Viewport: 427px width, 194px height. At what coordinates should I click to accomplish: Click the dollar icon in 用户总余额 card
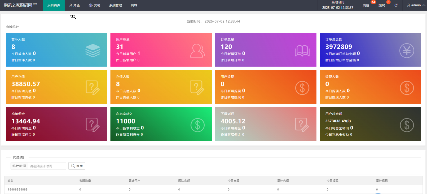407,125
